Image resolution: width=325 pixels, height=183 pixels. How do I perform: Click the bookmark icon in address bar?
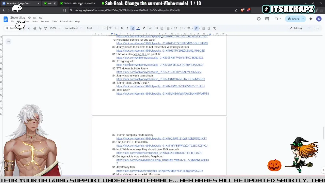64,10
